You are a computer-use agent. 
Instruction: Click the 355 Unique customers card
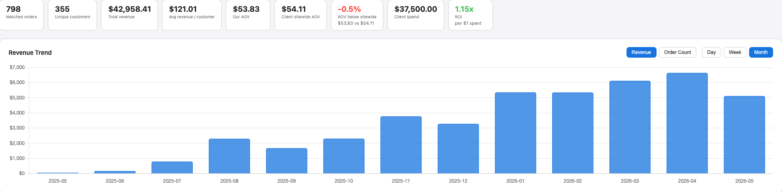pos(73,15)
